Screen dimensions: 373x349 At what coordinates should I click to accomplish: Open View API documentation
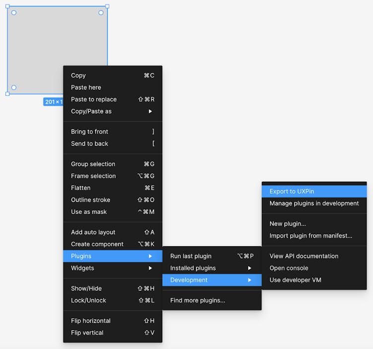(314, 256)
